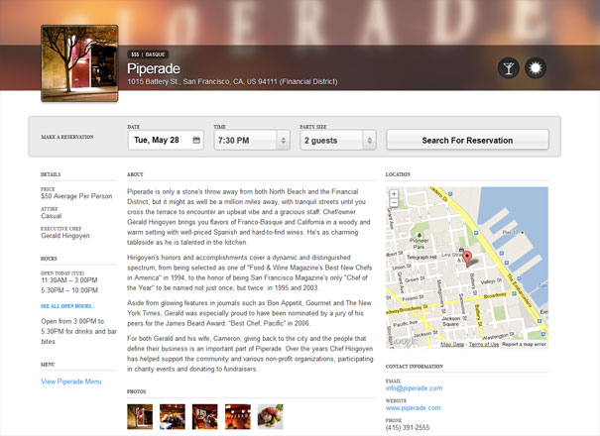Open the Party Size dropdown showing 2 guests
Viewport: 600px width, 436px height.
[338, 141]
